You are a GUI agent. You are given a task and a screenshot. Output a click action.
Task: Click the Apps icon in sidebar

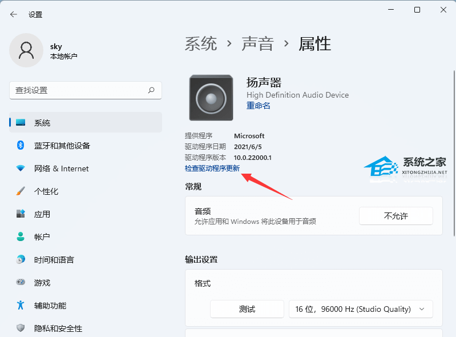(21, 214)
